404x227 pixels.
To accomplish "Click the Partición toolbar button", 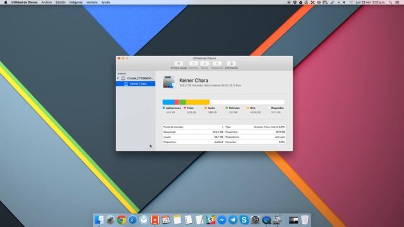I will [x=193, y=65].
